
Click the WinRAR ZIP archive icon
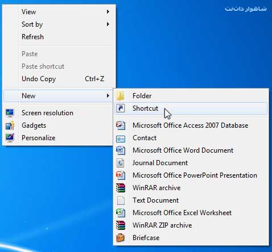point(121,225)
